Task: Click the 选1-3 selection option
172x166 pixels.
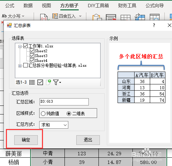Action: tap(21, 82)
